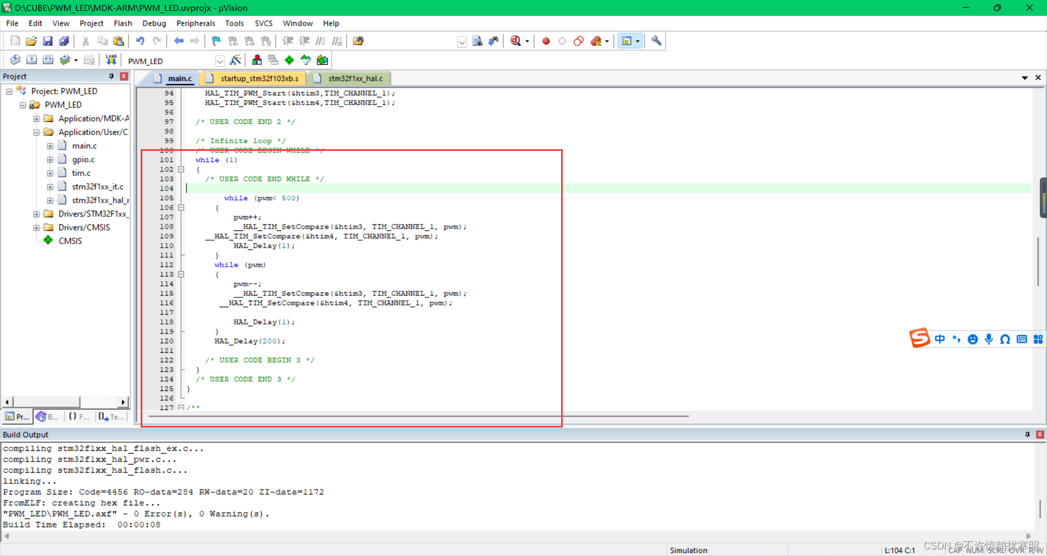Image resolution: width=1047 pixels, height=556 pixels.
Task: Open the Sogou voice input microphone
Action: 989,339
